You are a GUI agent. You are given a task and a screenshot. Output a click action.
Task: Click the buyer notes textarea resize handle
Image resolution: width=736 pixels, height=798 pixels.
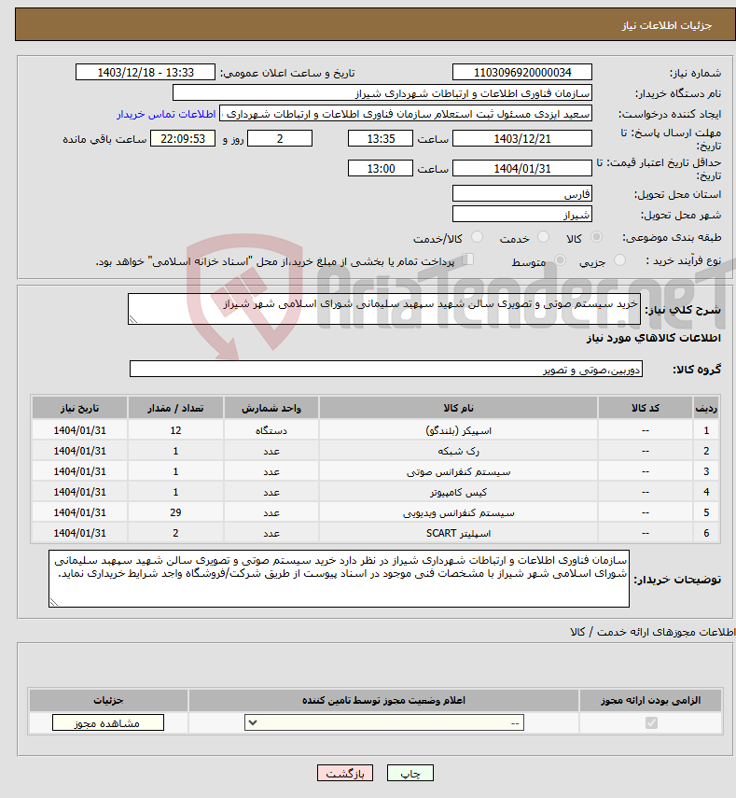pyautogui.click(x=54, y=602)
